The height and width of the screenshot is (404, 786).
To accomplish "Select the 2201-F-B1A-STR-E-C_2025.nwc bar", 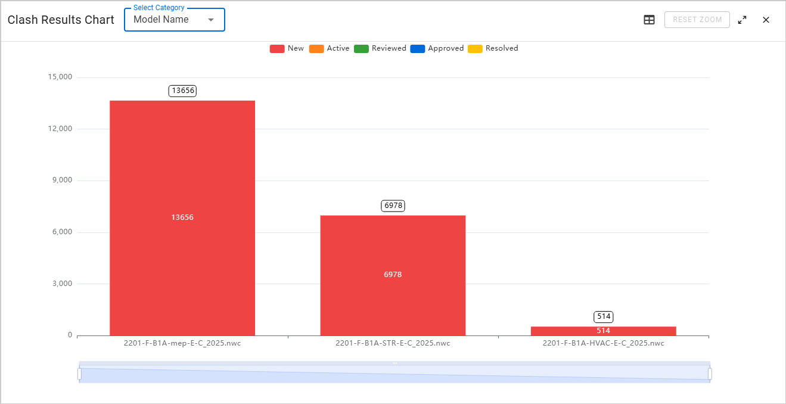I will coord(393,275).
